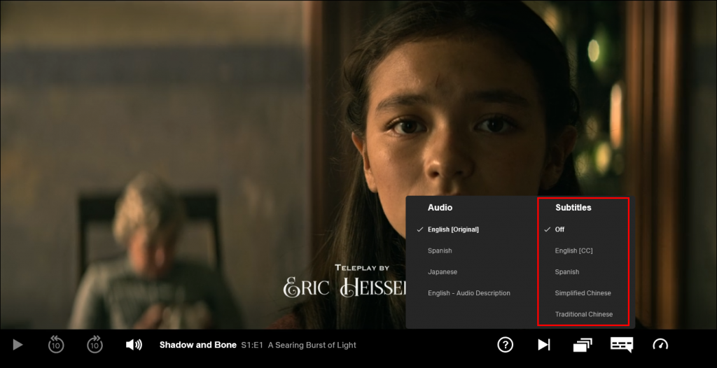717x368 pixels.
Task: Choose English - Audio Description track
Action: pyautogui.click(x=468, y=293)
